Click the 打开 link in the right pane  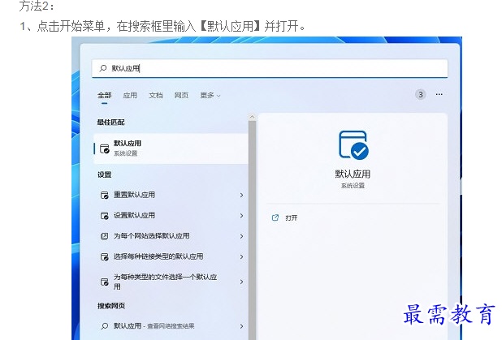tap(291, 217)
